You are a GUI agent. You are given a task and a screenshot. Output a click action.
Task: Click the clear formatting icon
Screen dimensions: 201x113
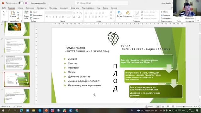[81, 13]
